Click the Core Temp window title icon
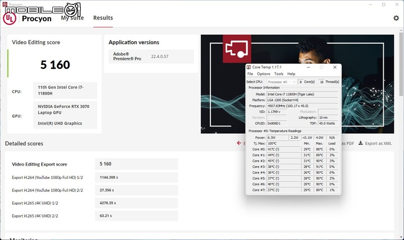 pyautogui.click(x=249, y=67)
